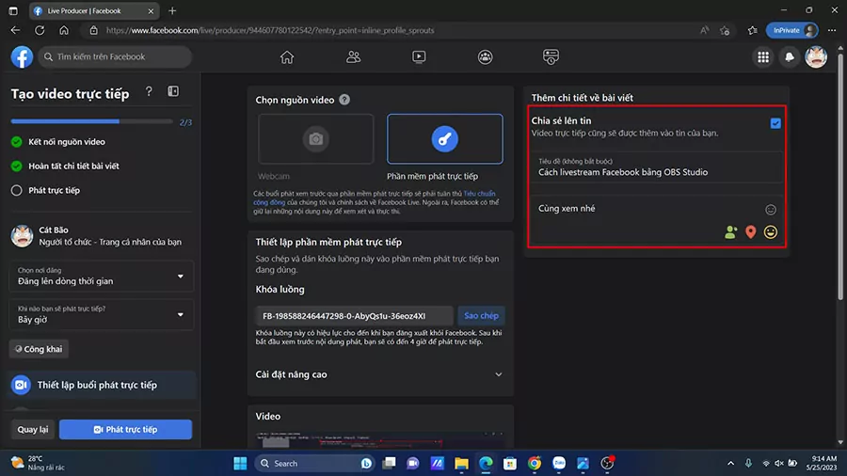This screenshot has height=476, width=847.
Task: Show help for Chọn nguồn video
Action: click(344, 100)
